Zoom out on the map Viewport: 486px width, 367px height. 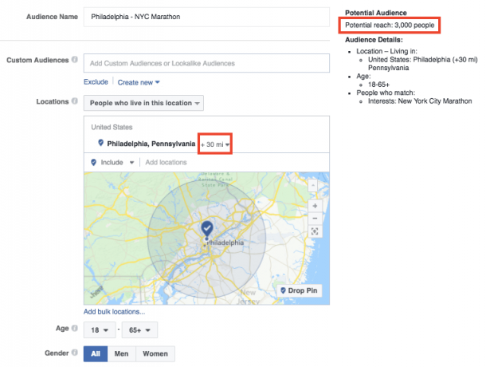(316, 217)
